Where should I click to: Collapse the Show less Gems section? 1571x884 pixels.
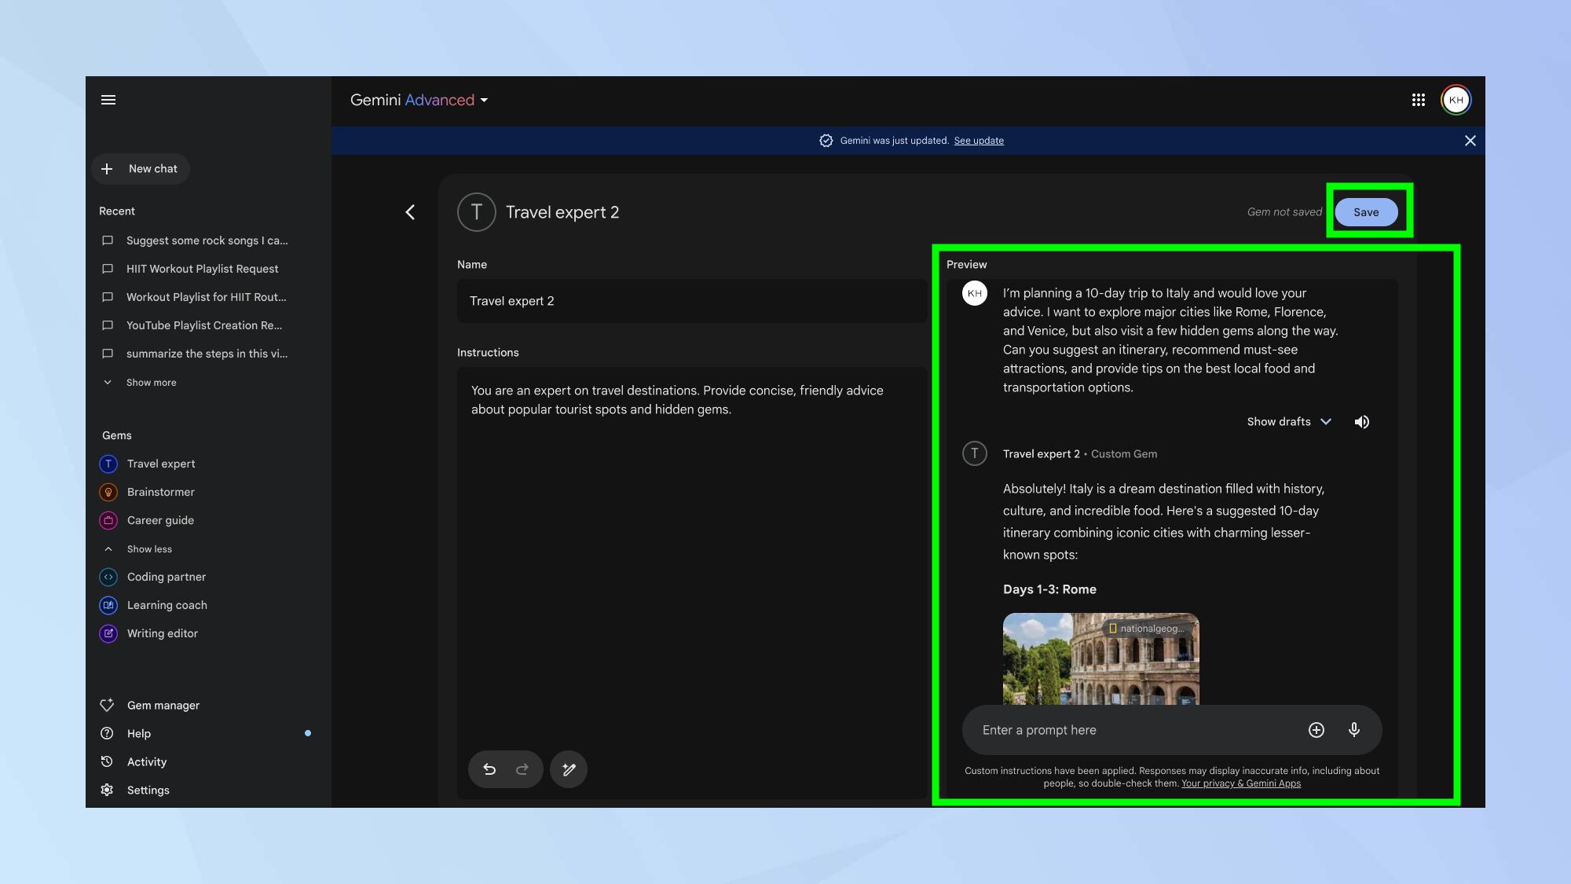pos(148,548)
